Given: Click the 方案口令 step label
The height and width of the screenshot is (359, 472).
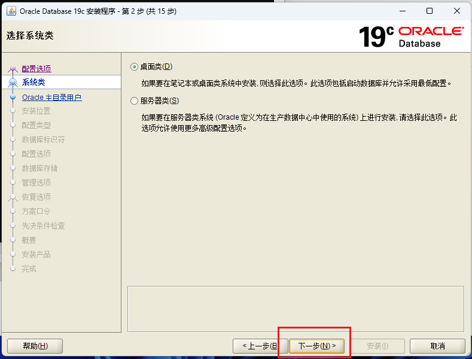Looking at the screenshot, I should [x=36, y=211].
